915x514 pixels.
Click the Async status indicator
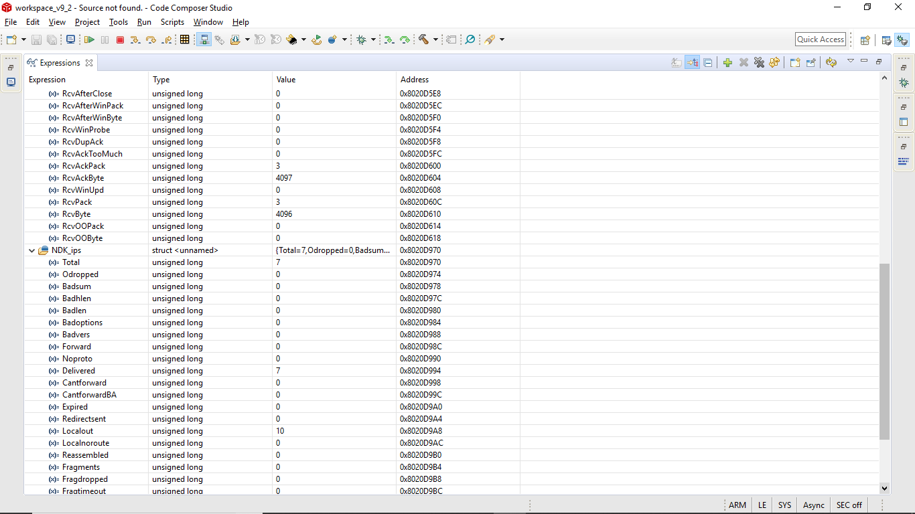[x=814, y=505]
